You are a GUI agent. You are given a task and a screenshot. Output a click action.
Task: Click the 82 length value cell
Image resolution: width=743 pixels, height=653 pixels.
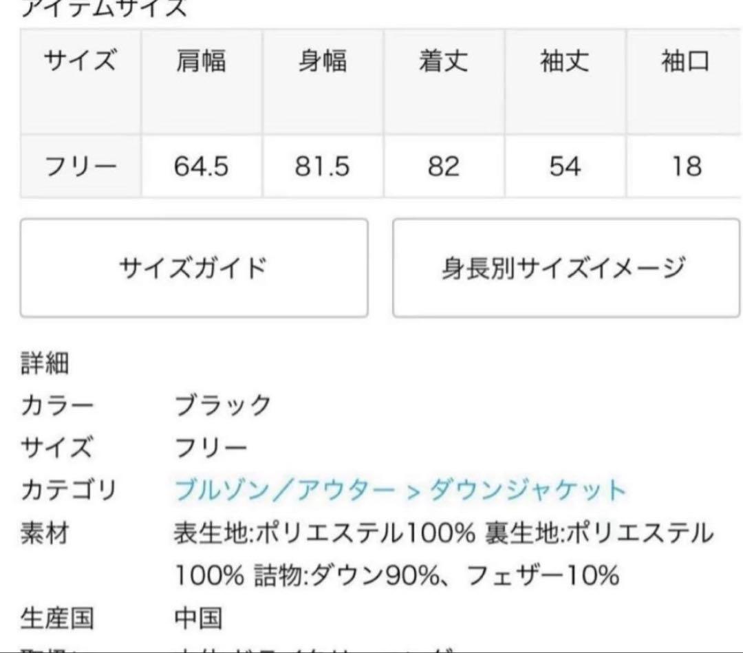point(443,167)
